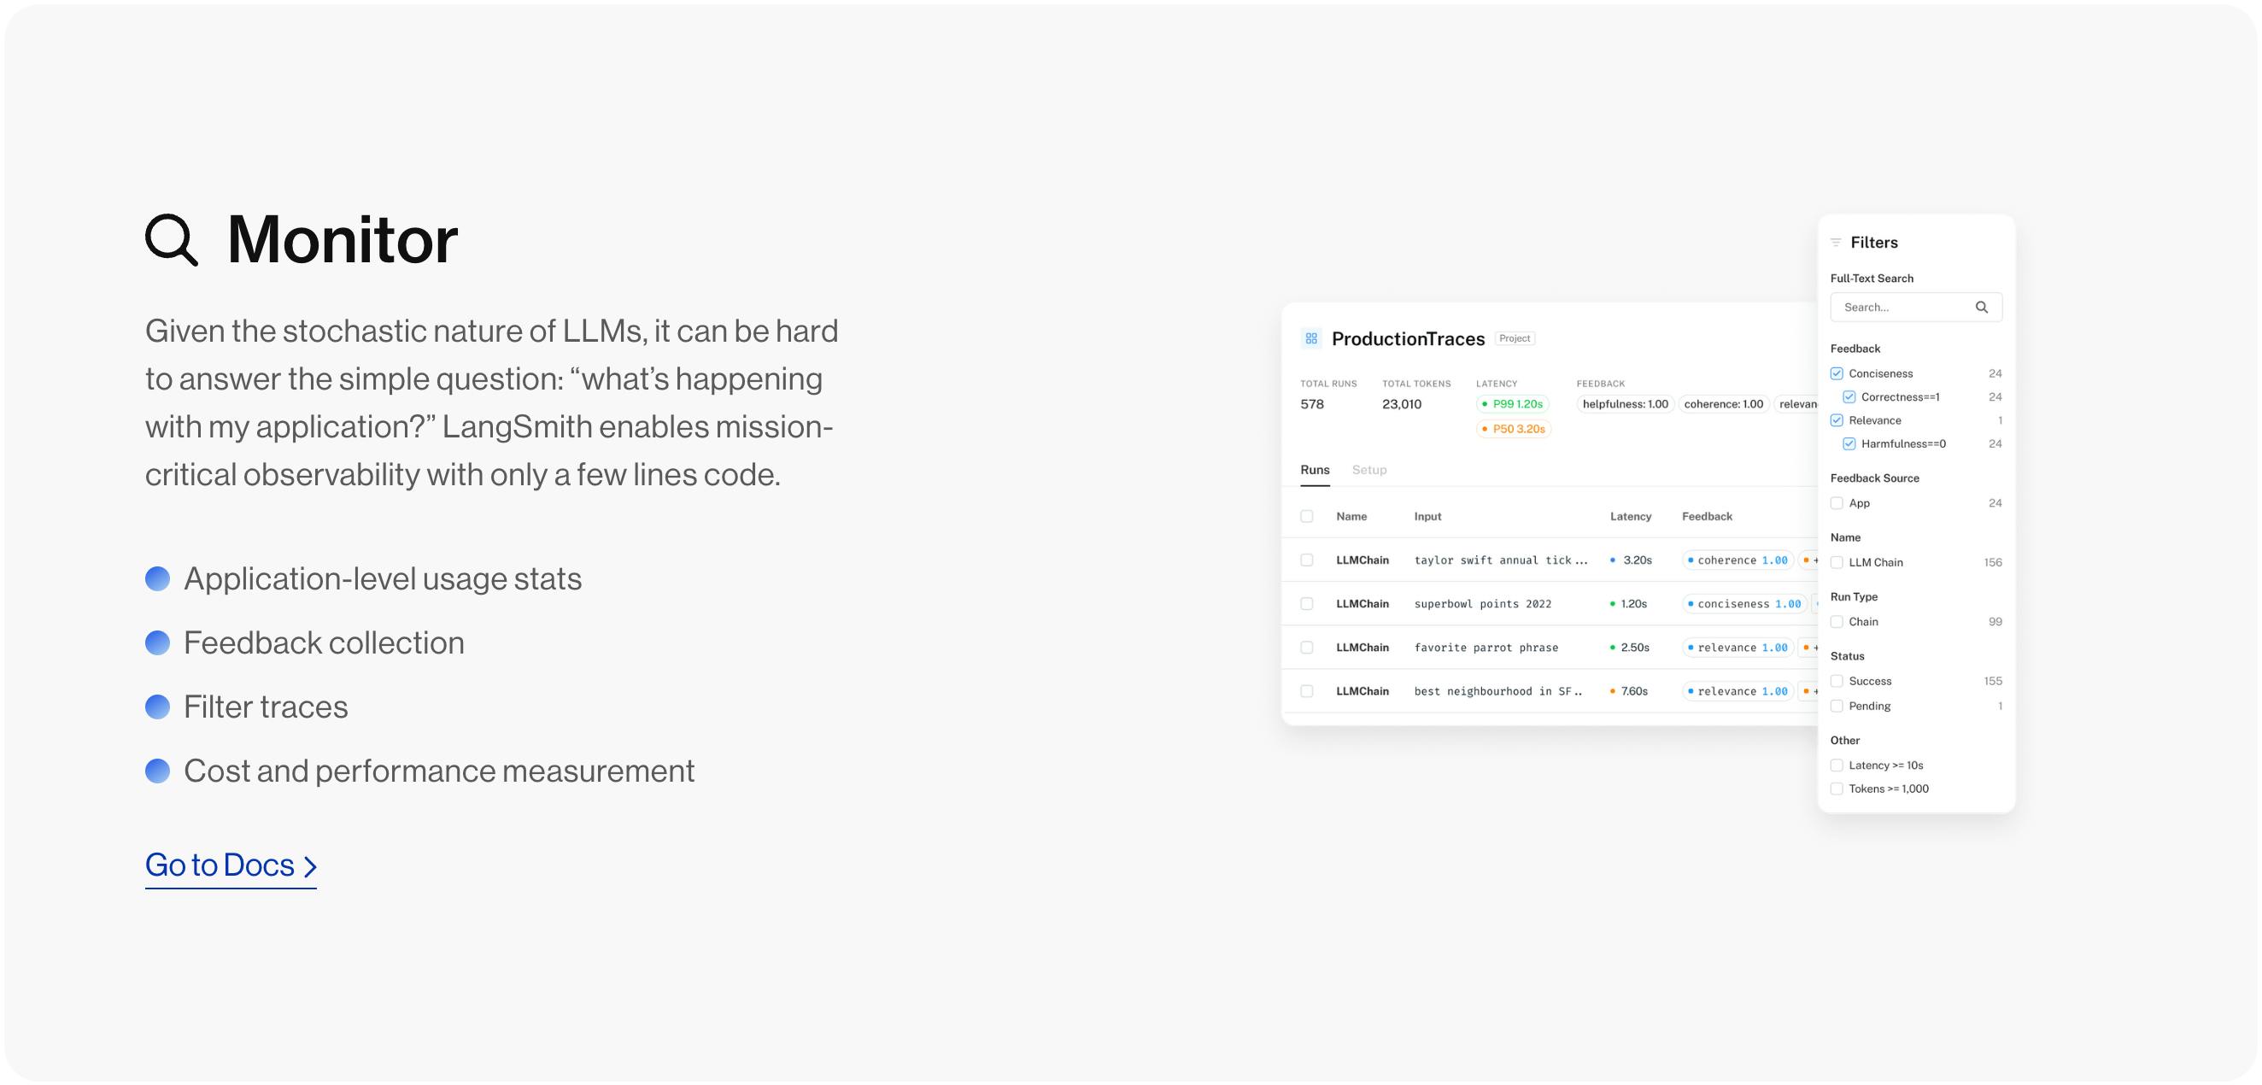Screen dimensions: 2262x1085
Task: Select all runs with header checkbox
Action: click(1307, 517)
